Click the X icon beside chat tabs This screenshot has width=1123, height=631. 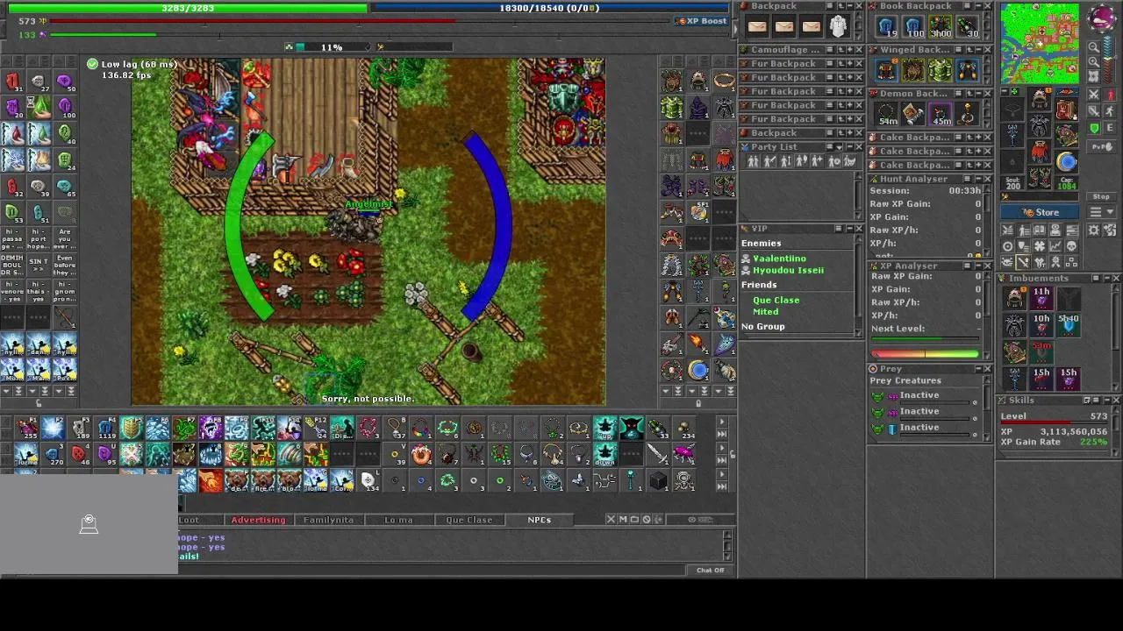coord(612,519)
